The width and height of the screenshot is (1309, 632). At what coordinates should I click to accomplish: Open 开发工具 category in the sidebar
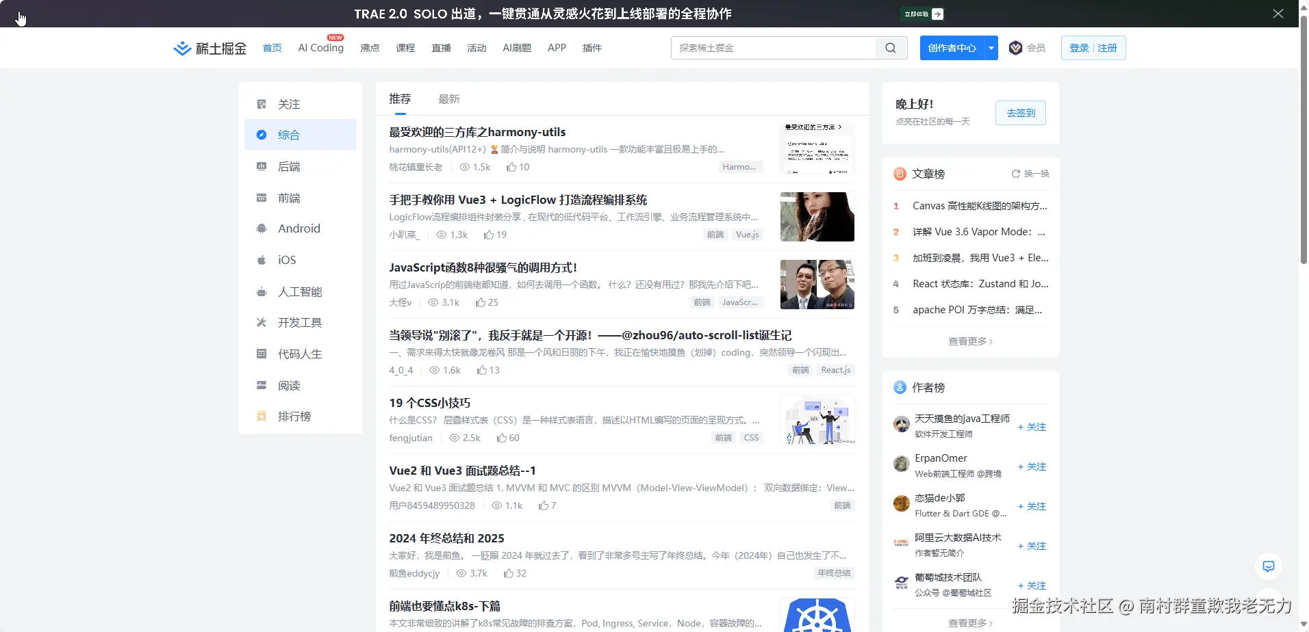click(x=301, y=322)
